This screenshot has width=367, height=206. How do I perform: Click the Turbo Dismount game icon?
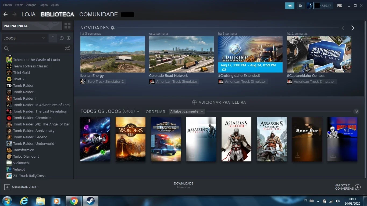9,156
